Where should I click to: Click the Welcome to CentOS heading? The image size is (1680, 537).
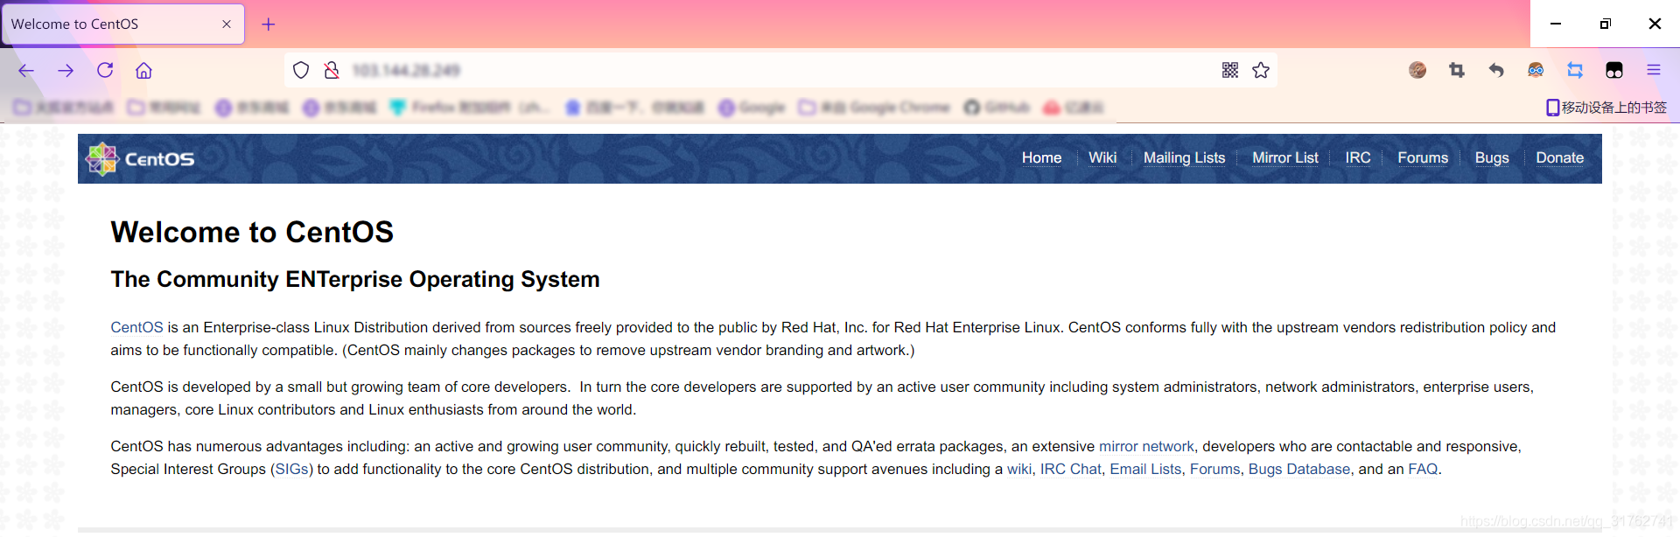click(x=252, y=232)
